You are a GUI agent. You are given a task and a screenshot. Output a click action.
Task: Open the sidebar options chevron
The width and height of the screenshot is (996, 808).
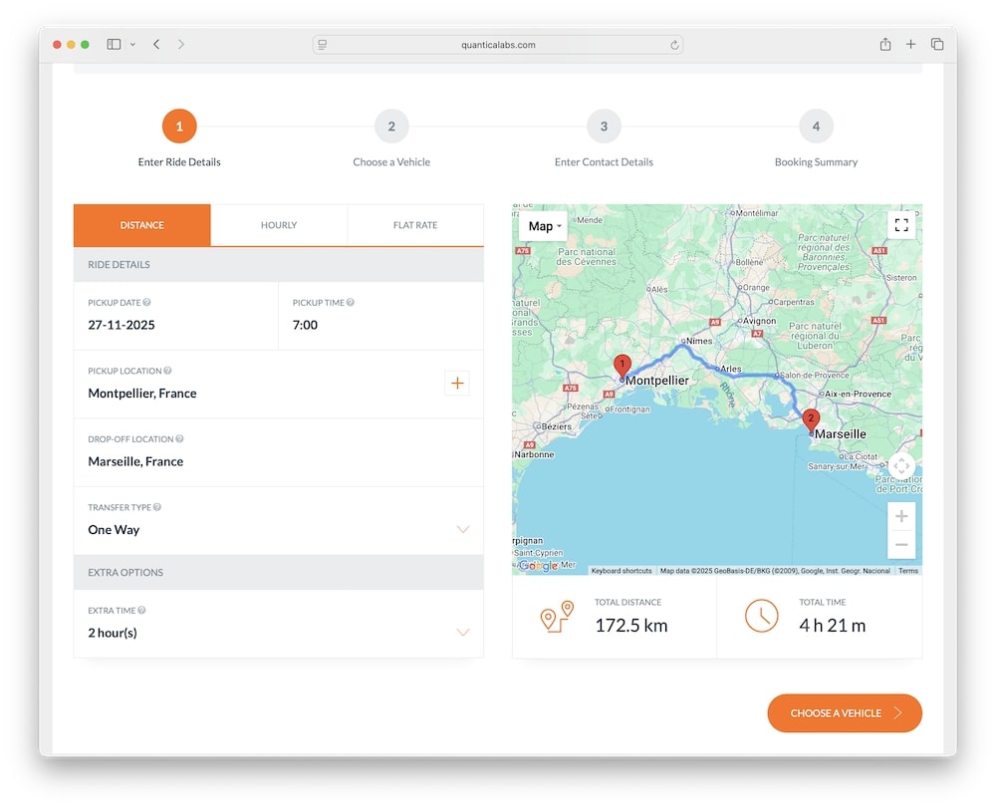pyautogui.click(x=132, y=45)
